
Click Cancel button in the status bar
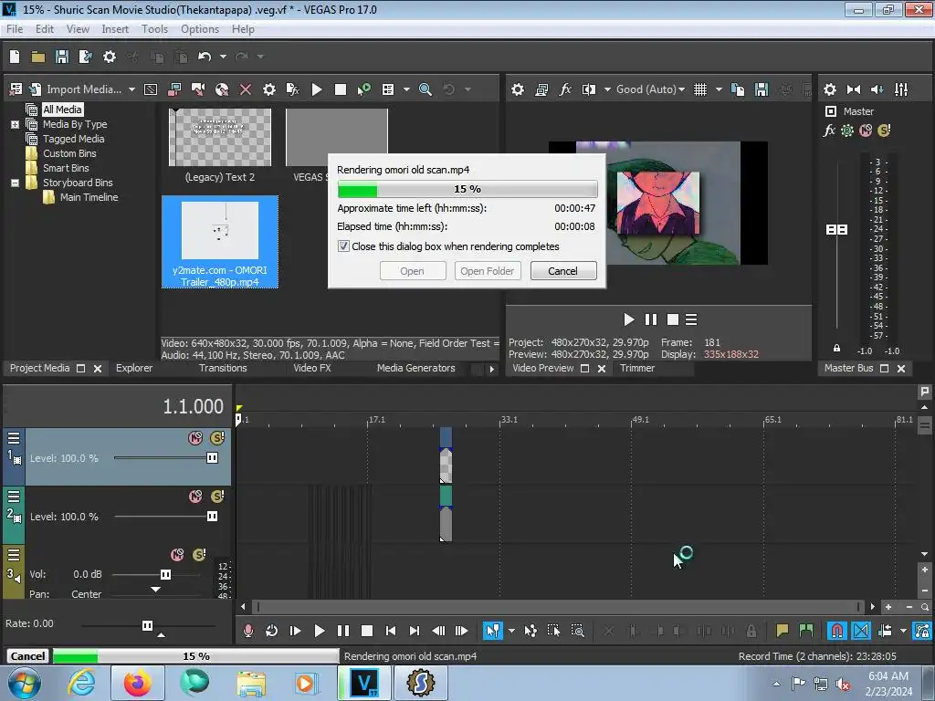click(27, 656)
